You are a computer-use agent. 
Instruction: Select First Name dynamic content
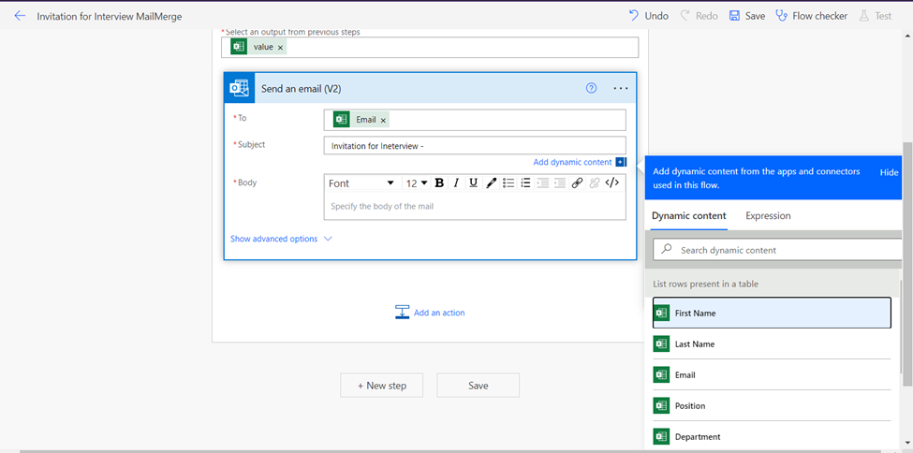click(772, 313)
